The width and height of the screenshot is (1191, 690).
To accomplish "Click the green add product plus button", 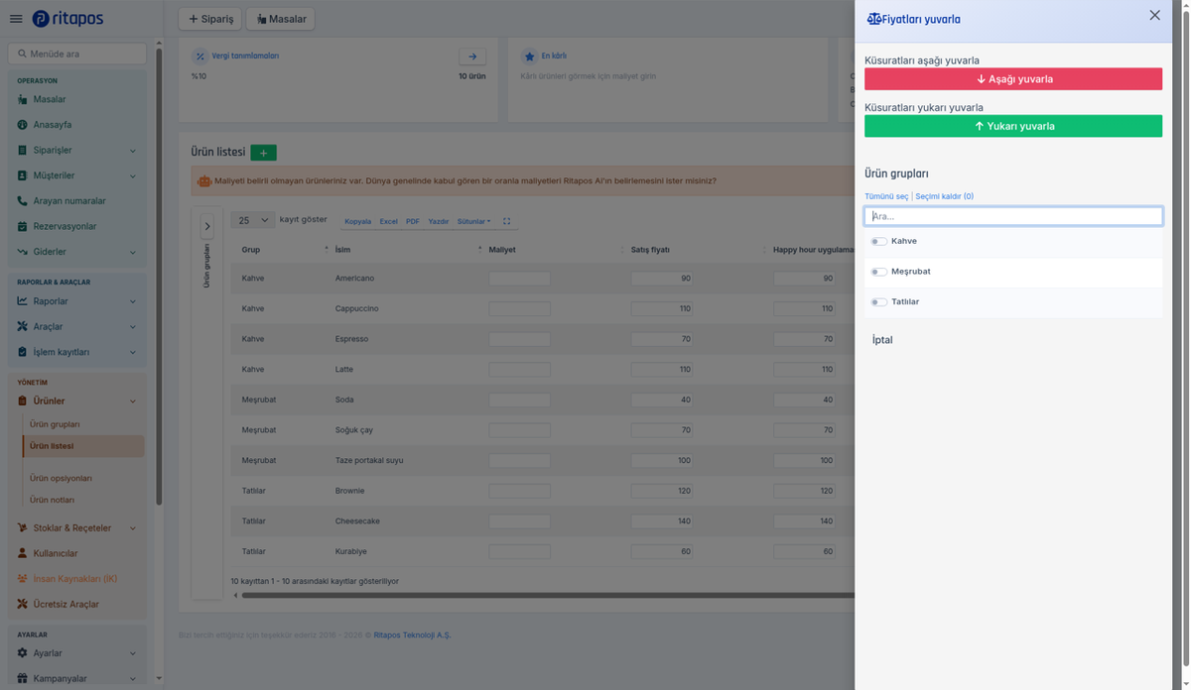I will click(263, 153).
